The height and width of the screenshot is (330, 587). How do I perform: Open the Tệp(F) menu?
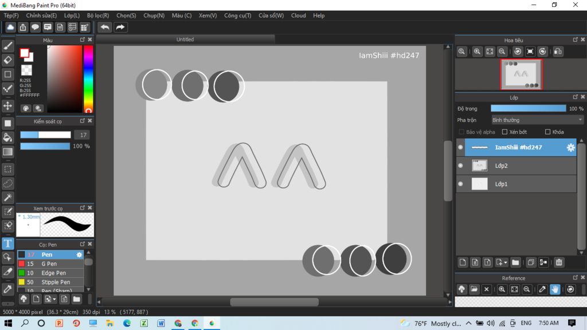pyautogui.click(x=11, y=15)
